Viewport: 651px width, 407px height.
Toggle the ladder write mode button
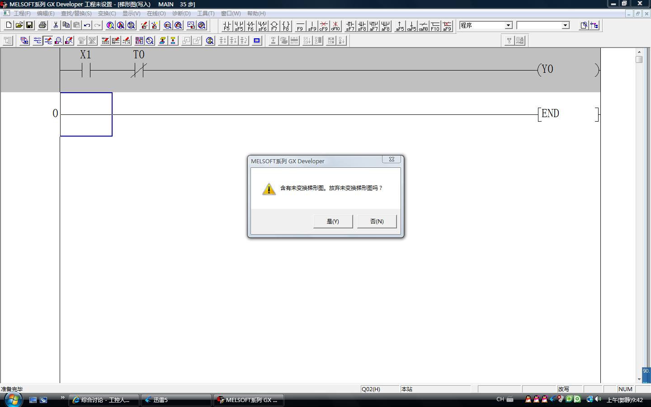coord(48,41)
